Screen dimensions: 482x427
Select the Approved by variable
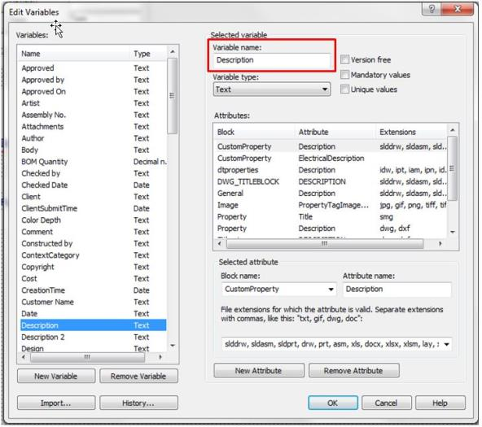(93, 80)
